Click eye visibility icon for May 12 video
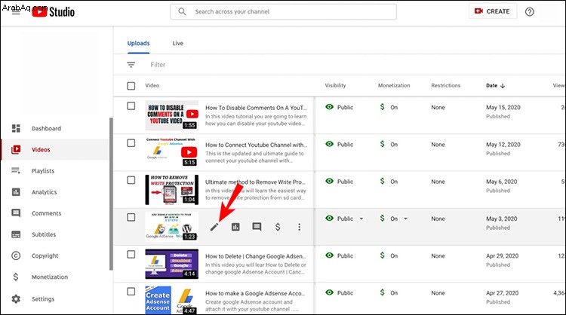The height and width of the screenshot is (315, 566). pyautogui.click(x=329, y=144)
